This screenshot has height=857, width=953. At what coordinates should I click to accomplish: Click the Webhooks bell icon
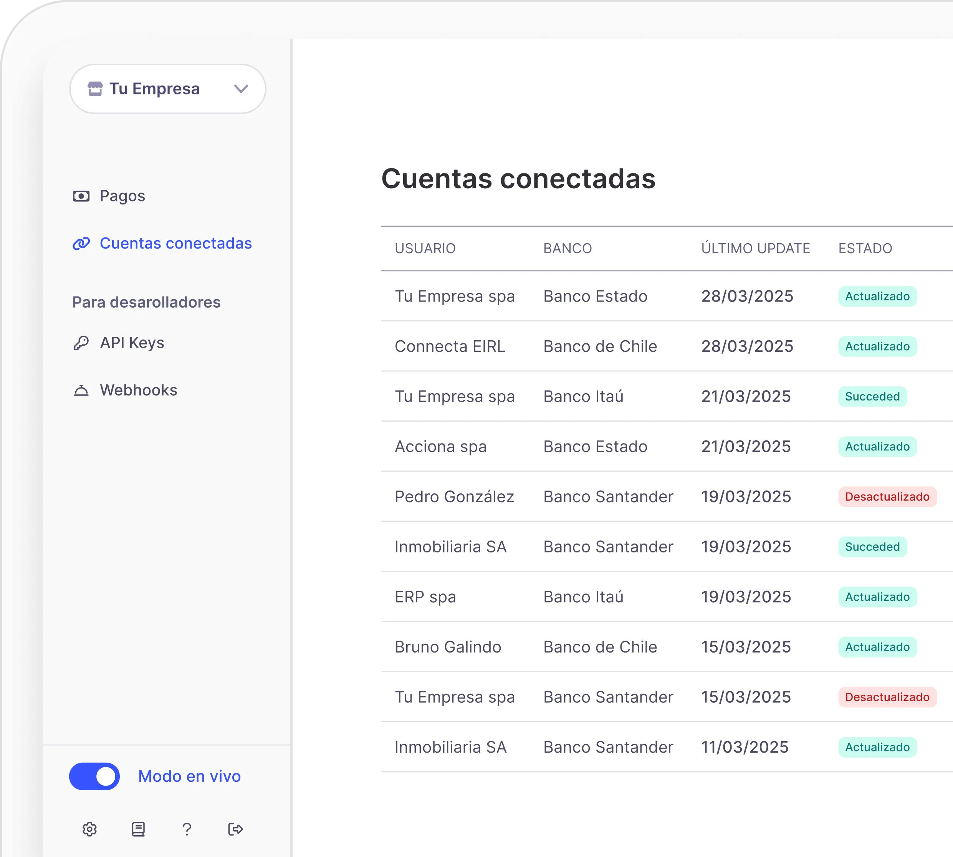[x=81, y=390]
